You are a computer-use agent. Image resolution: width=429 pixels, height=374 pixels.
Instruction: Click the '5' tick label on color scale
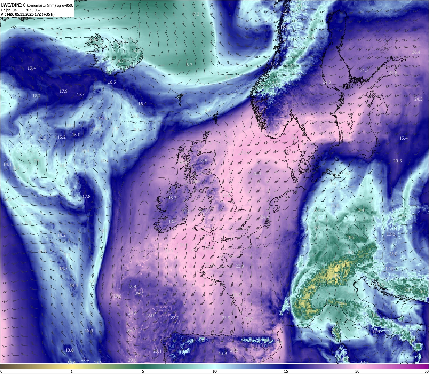[143, 371]
